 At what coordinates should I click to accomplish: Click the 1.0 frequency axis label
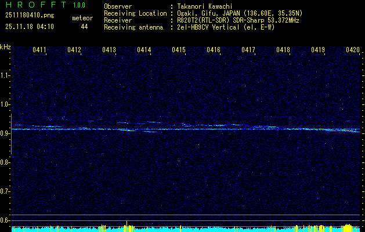(5, 104)
